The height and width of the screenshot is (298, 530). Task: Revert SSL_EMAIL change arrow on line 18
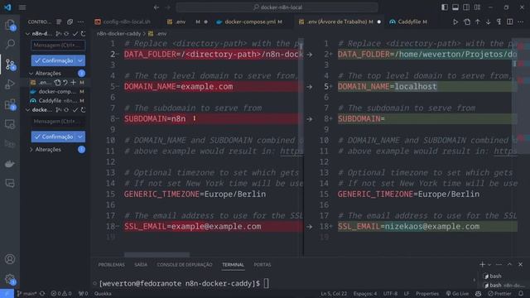pyautogui.click(x=309, y=227)
